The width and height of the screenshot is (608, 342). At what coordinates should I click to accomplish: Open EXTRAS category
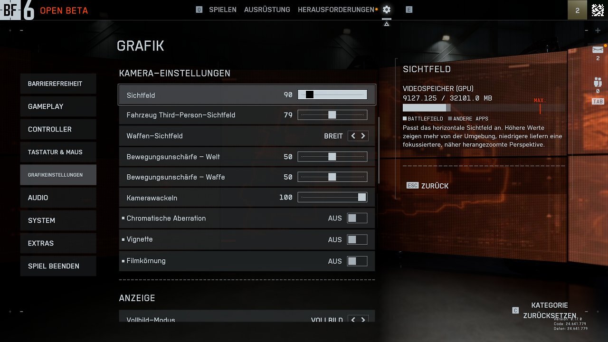point(58,243)
